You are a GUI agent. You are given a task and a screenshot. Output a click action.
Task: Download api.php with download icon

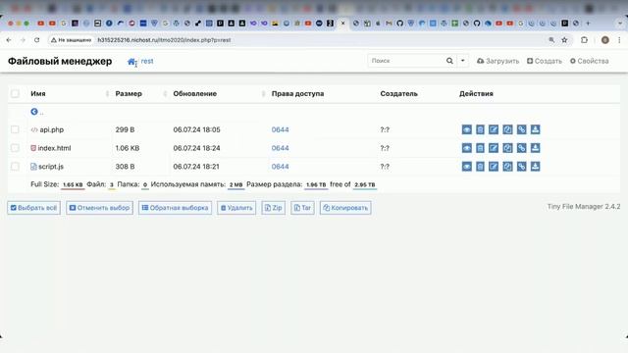[x=535, y=129]
